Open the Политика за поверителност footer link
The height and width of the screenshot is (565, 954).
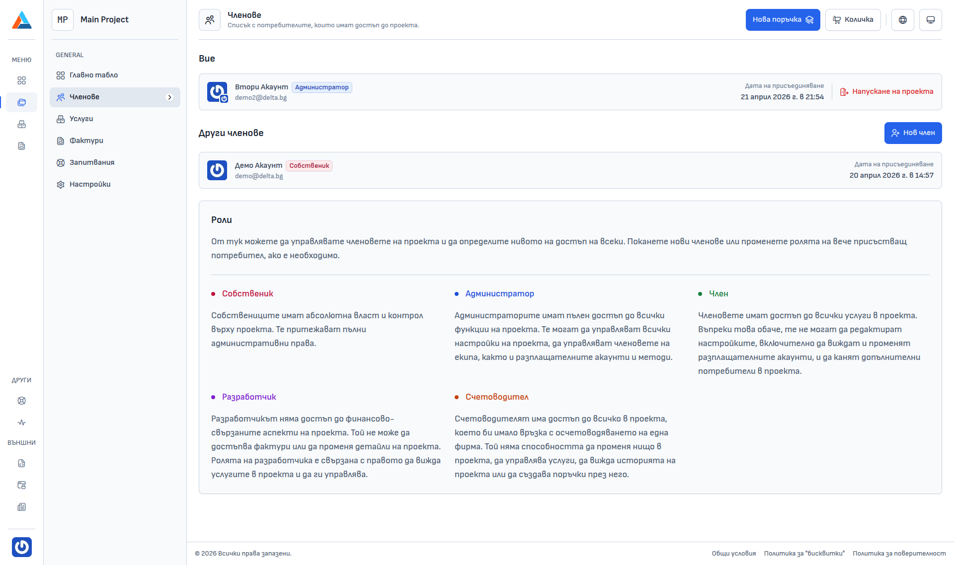point(899,554)
